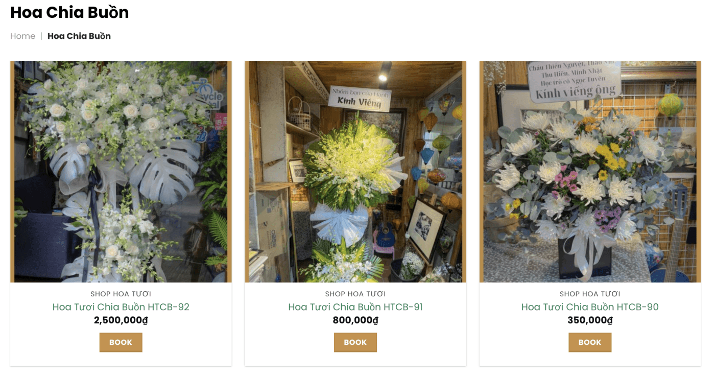715x376 pixels.
Task: Go to Home via breadcrumb link
Action: point(22,36)
